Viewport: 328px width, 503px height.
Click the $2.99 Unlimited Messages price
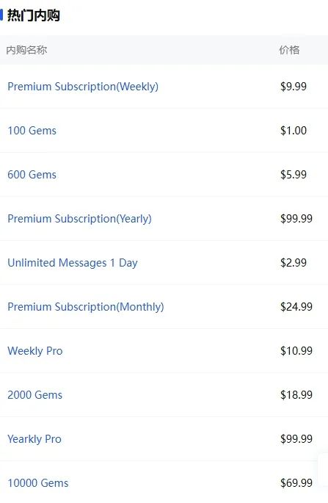[294, 263]
